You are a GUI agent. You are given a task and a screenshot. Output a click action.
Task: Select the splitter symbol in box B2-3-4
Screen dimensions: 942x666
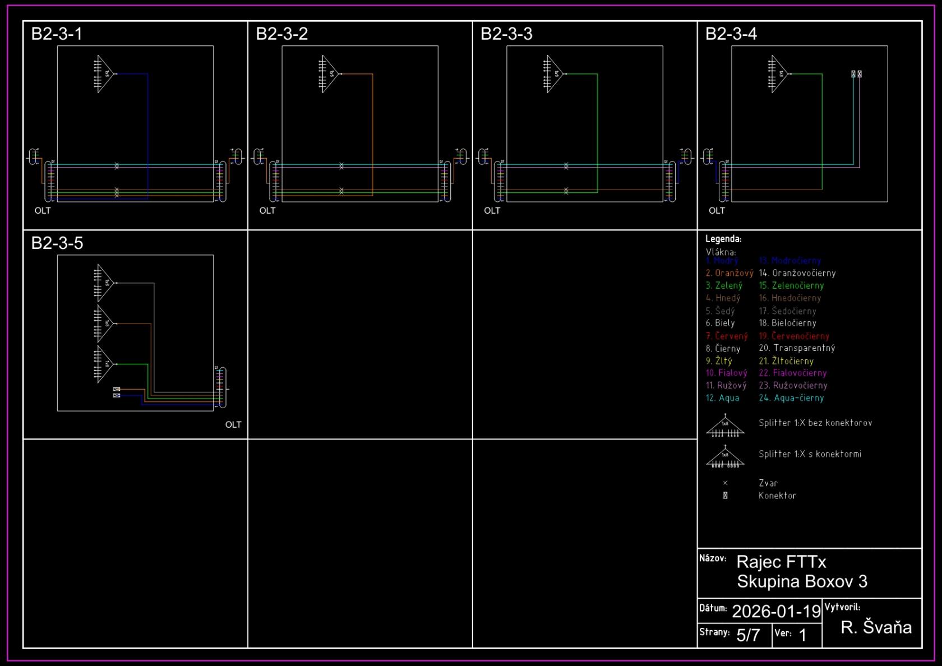tap(780, 74)
